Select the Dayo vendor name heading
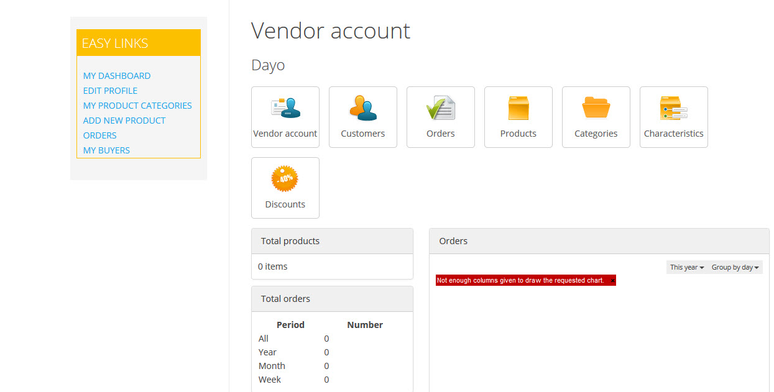 268,65
